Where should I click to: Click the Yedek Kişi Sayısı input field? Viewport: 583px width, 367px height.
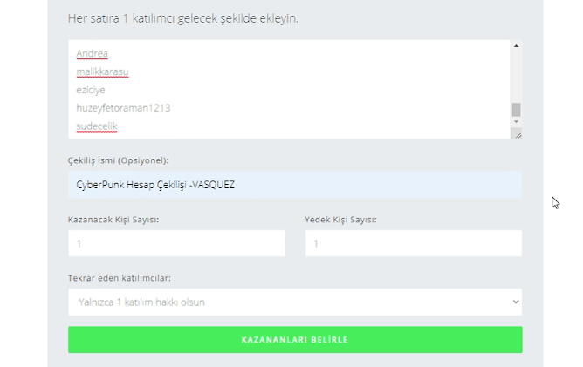click(414, 243)
